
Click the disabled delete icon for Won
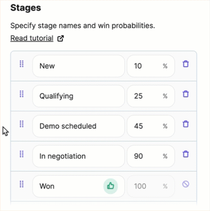[x=186, y=184]
